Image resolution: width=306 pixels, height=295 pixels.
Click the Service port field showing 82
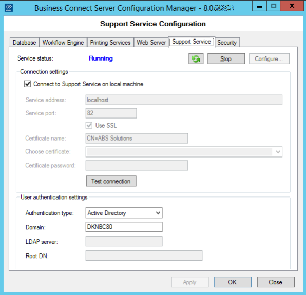point(111,113)
